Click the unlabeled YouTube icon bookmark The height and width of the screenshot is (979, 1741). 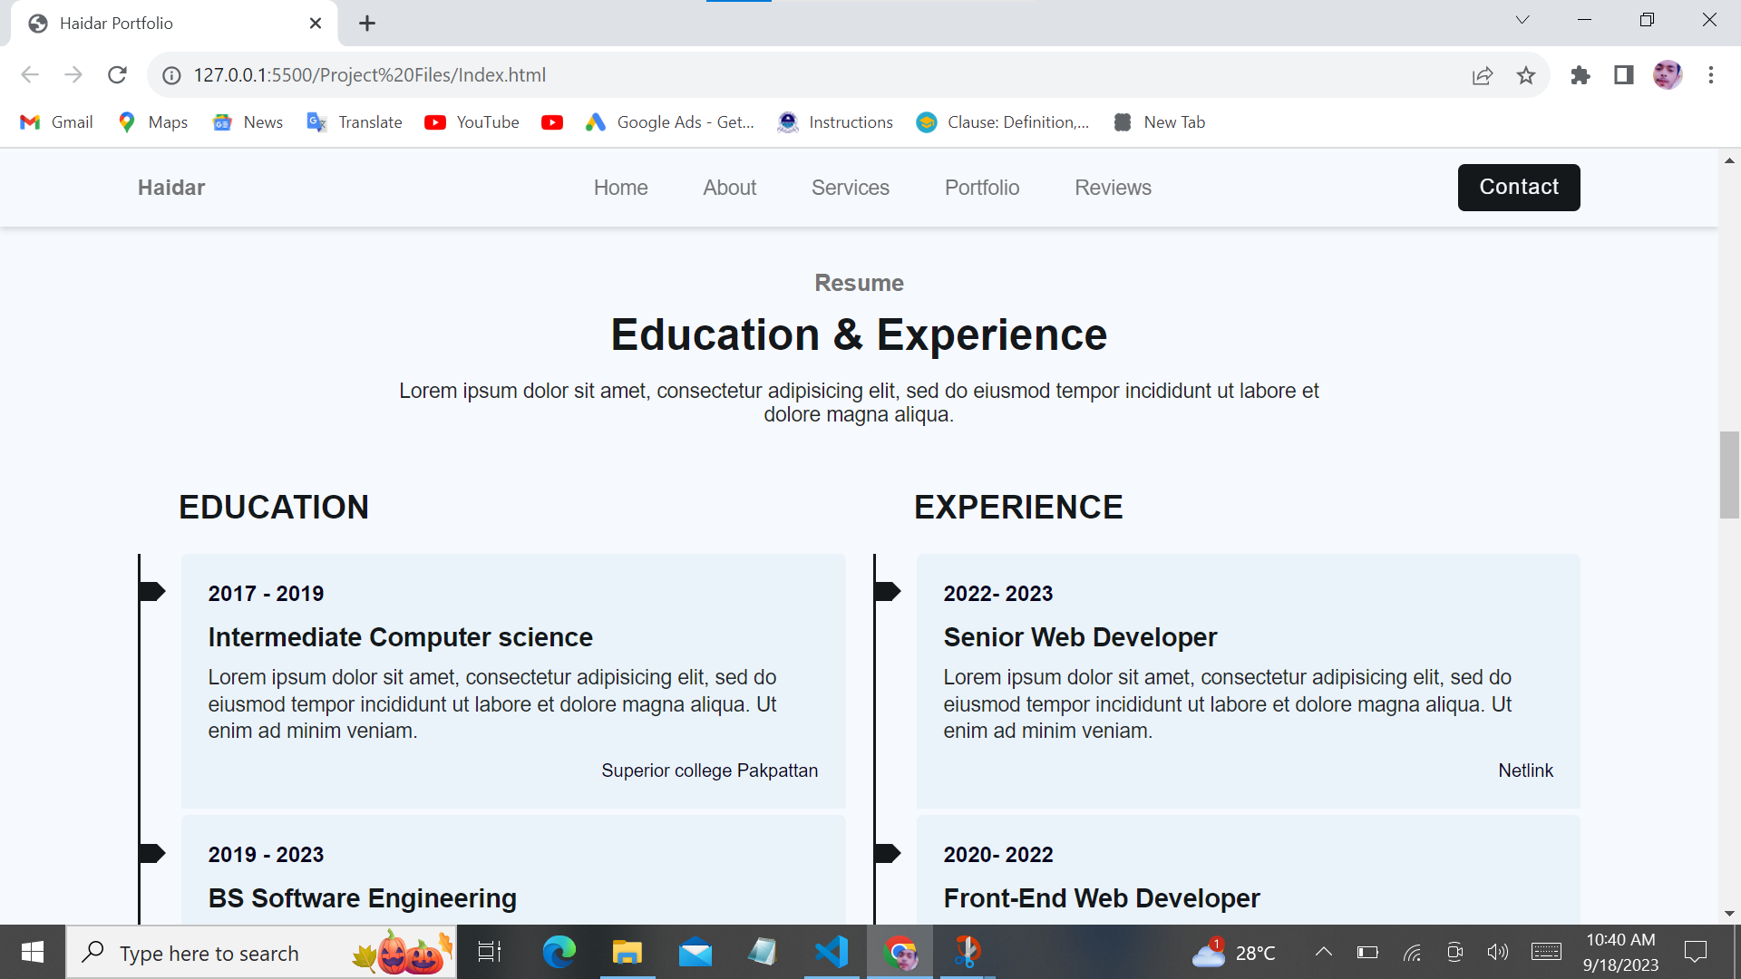[552, 122]
